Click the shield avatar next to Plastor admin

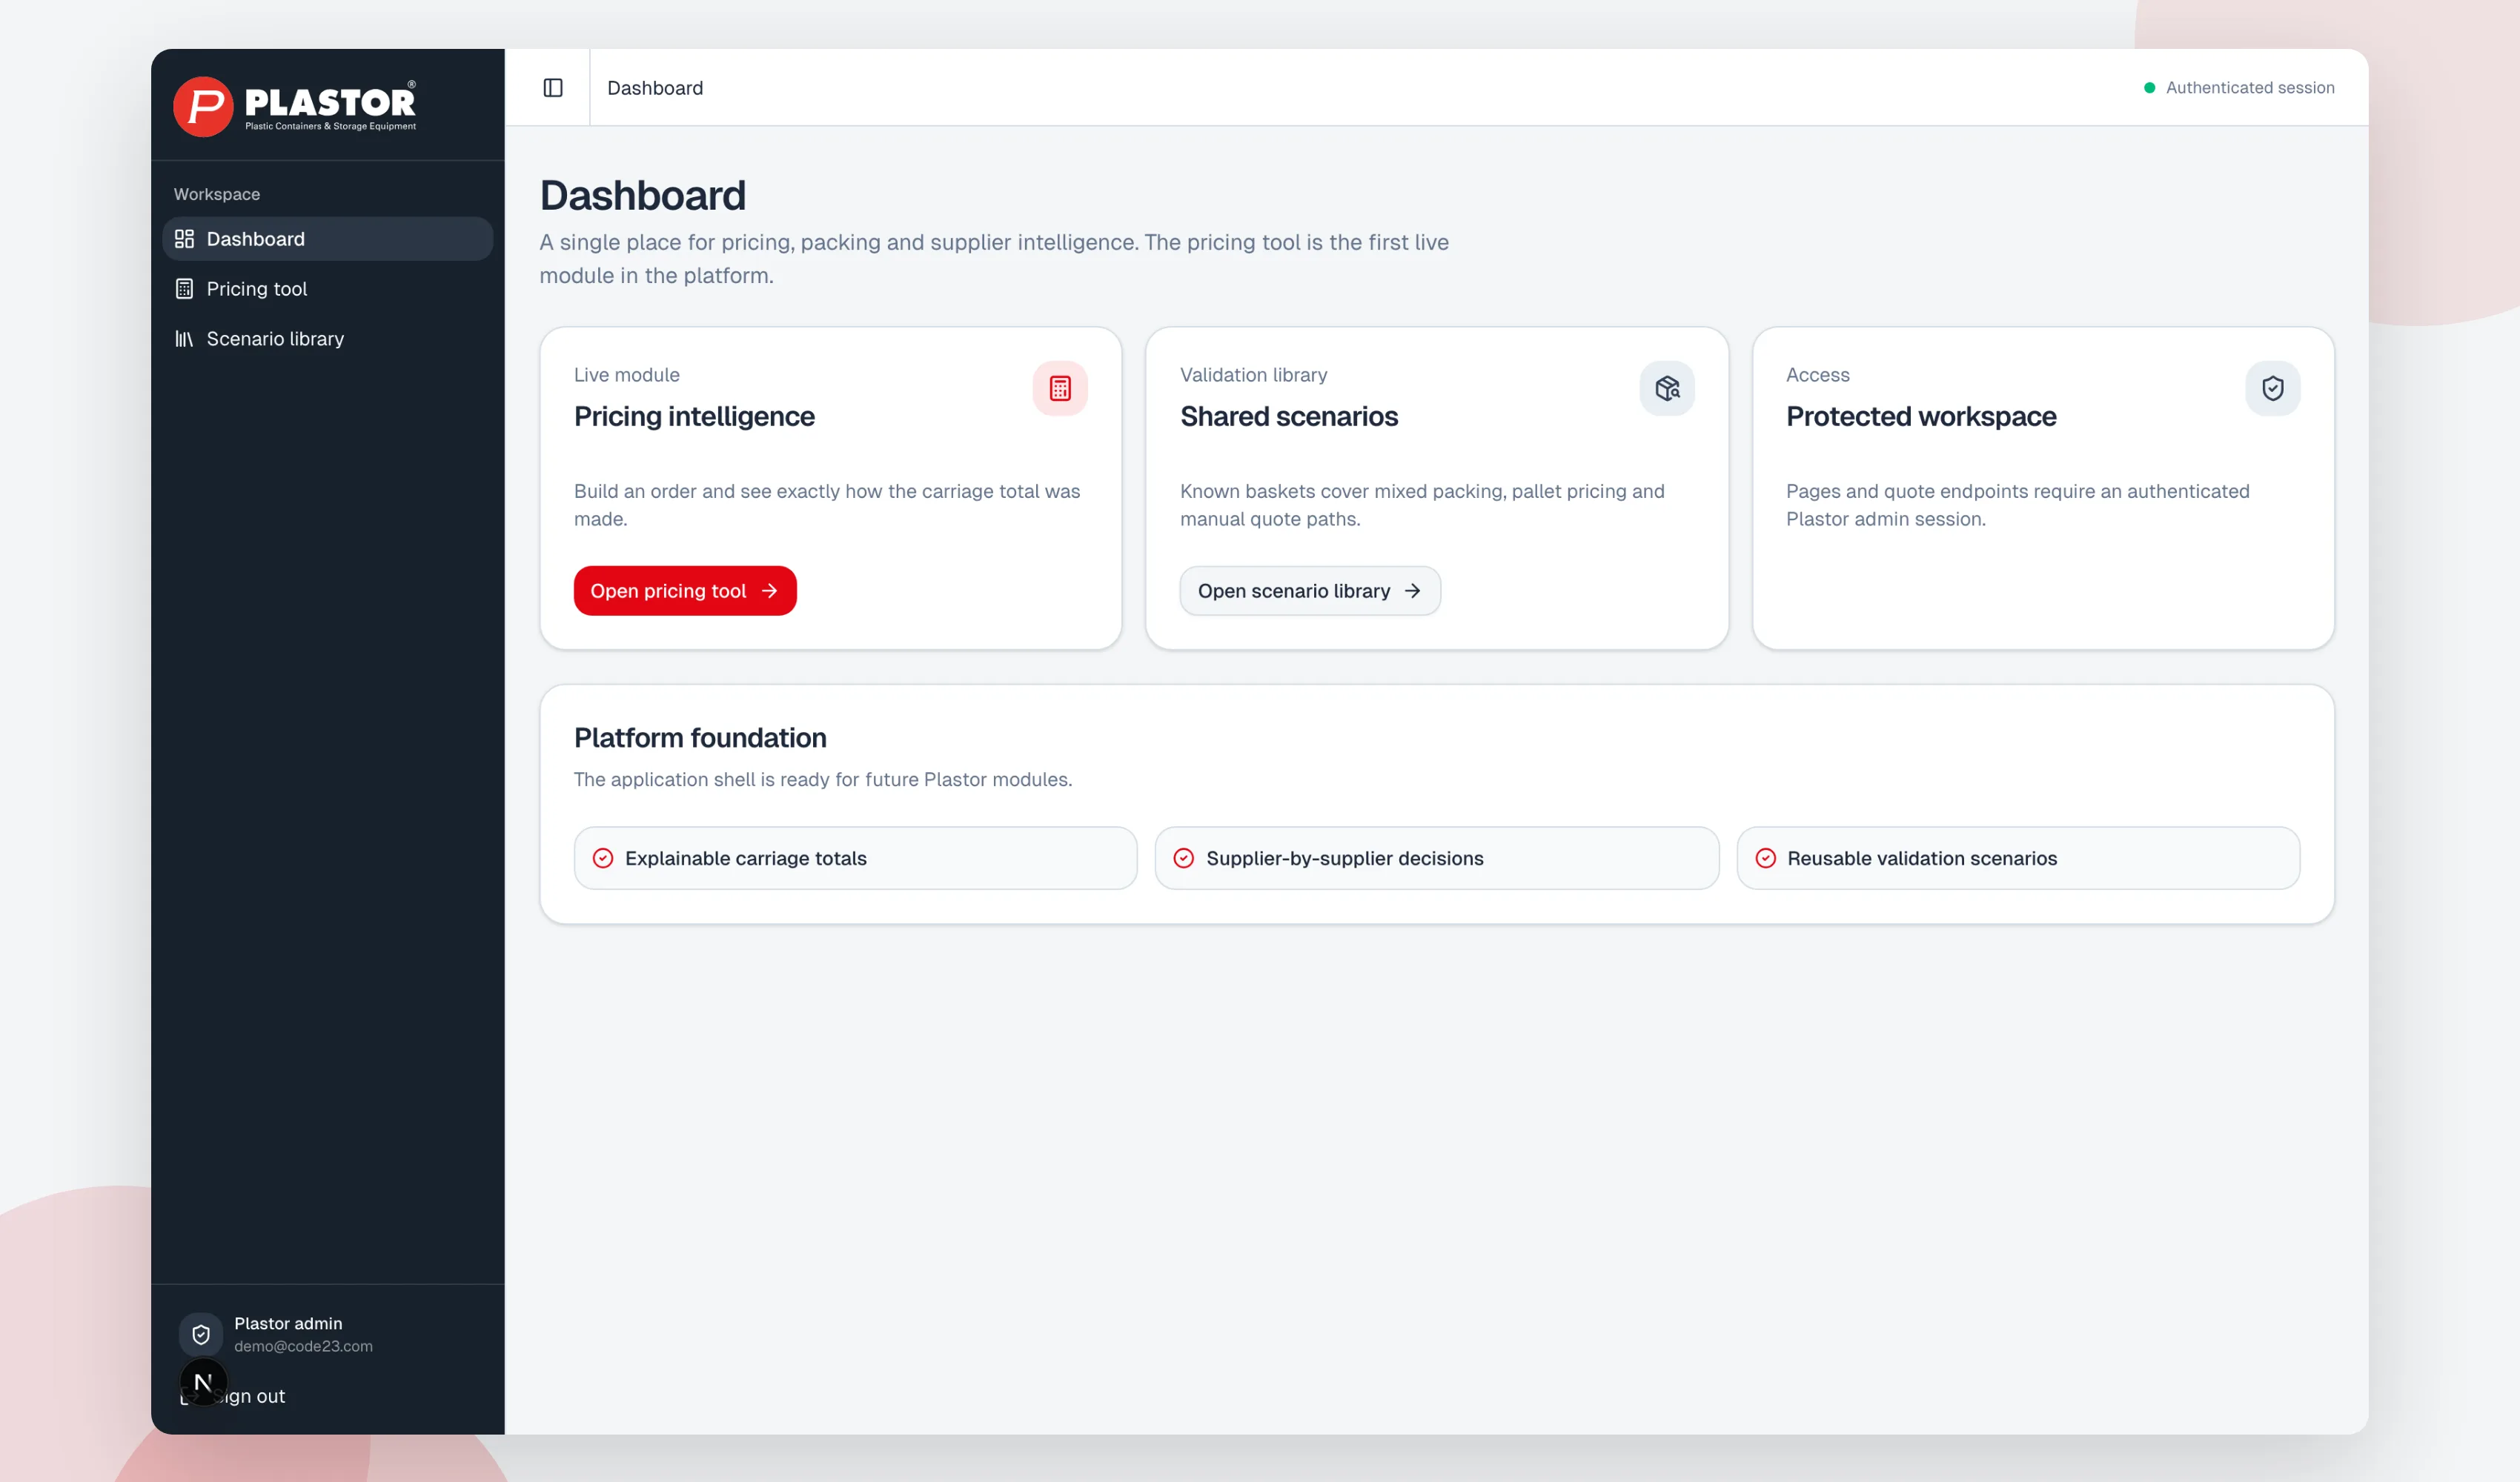pyautogui.click(x=201, y=1334)
